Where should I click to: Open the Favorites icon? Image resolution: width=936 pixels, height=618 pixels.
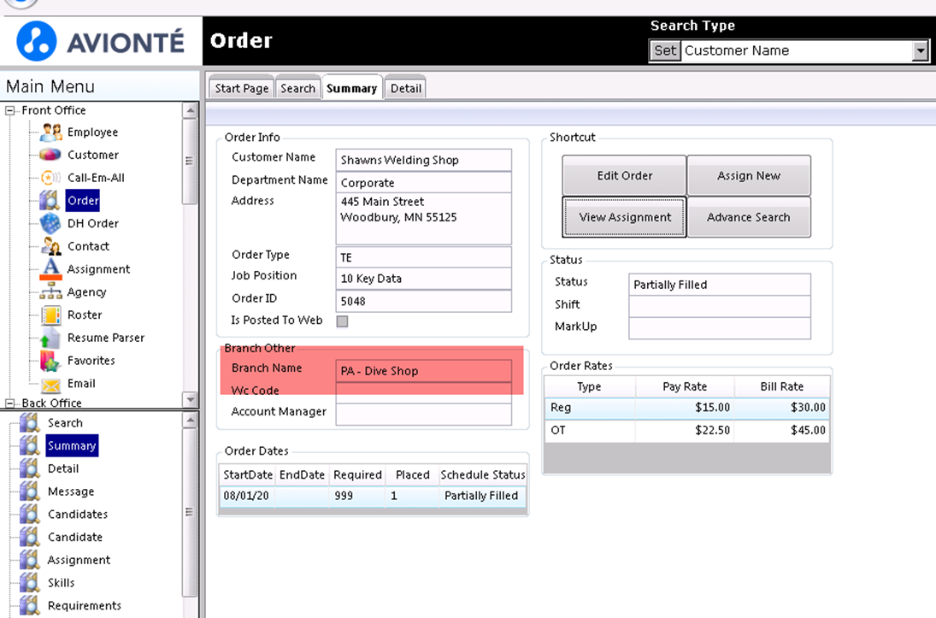pos(50,361)
